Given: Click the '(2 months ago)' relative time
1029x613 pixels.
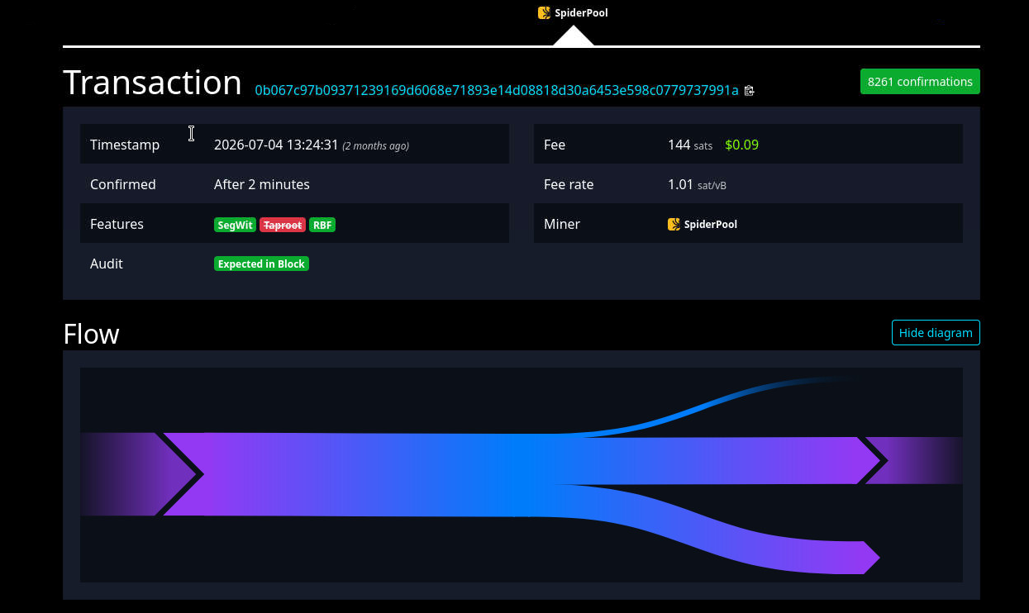Looking at the screenshot, I should (x=376, y=146).
